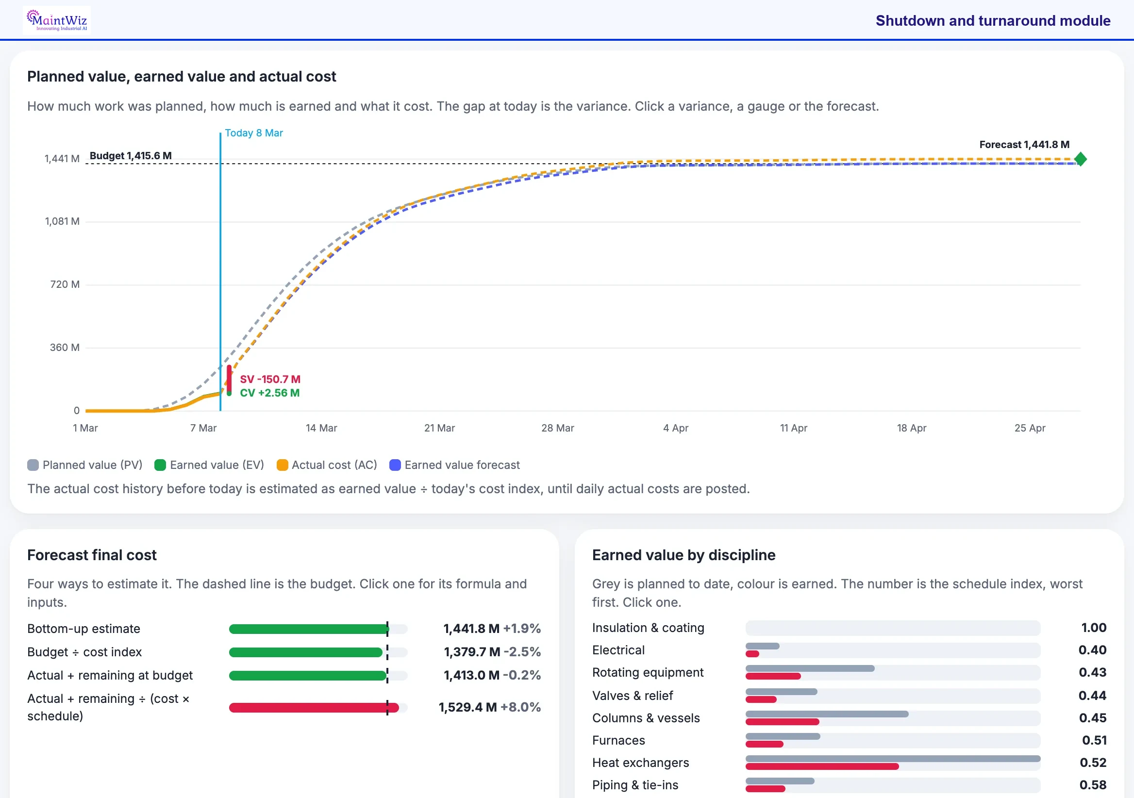Click the Forecast 1,441.8 M label
Screen dimensions: 1134x798
coord(1024,145)
